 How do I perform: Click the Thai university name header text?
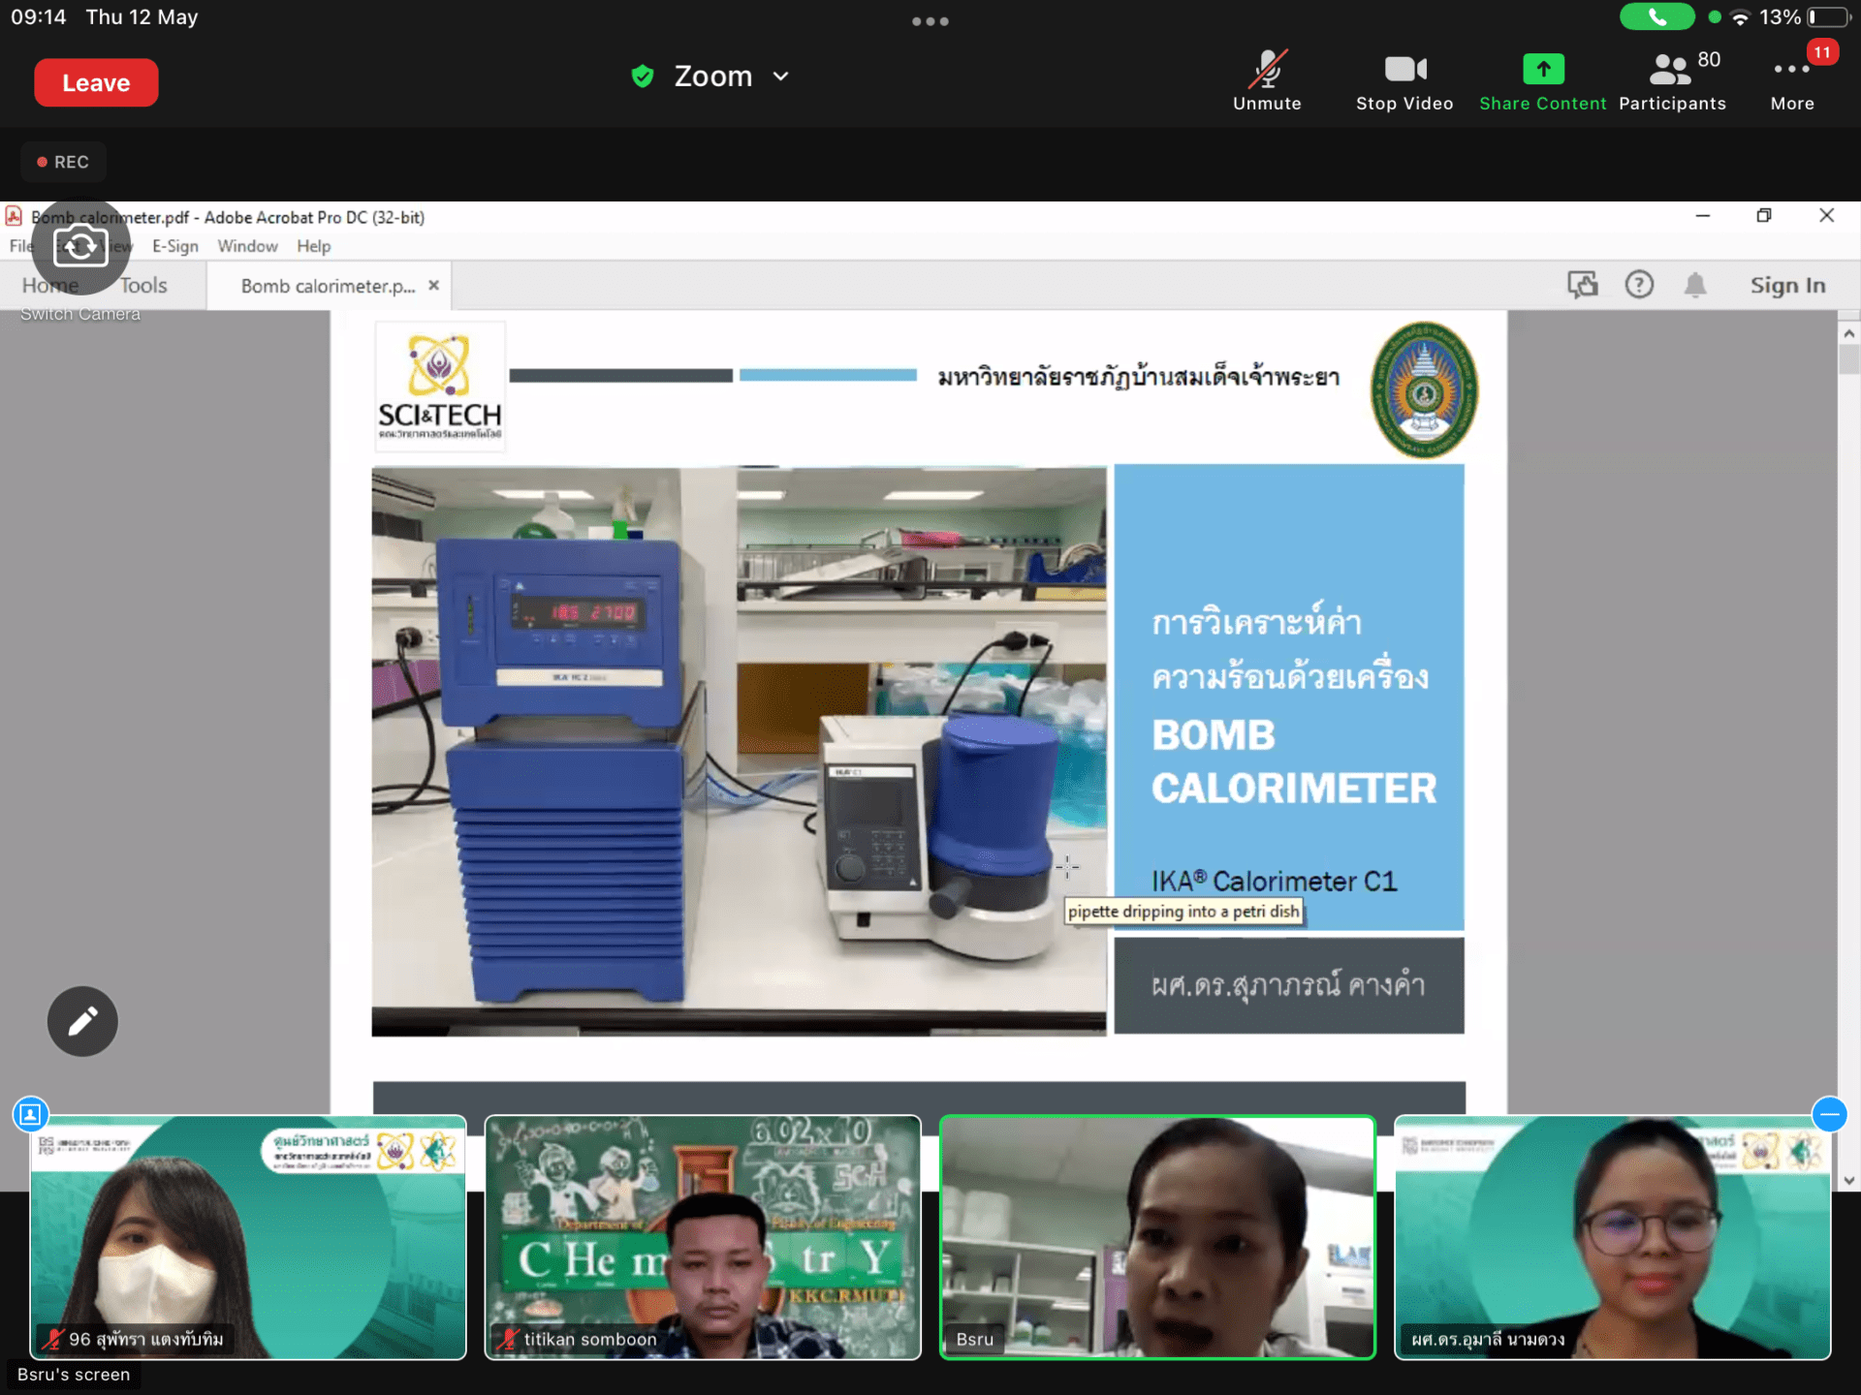[x=1139, y=377]
